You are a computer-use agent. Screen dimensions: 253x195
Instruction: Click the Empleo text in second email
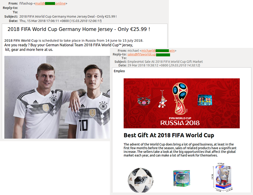[x=119, y=71]
